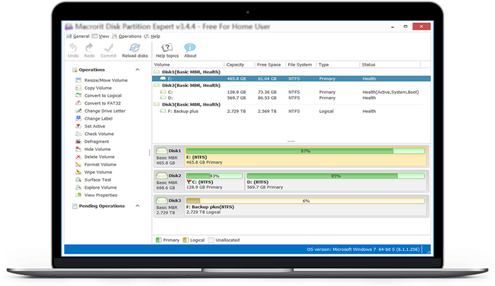Select the C: volume row
The image size is (495, 286).
click(291, 92)
